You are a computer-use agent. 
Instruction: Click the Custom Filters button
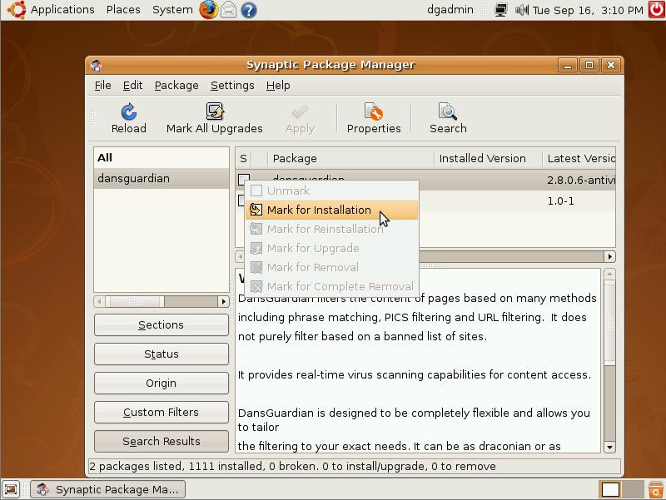pos(161,412)
